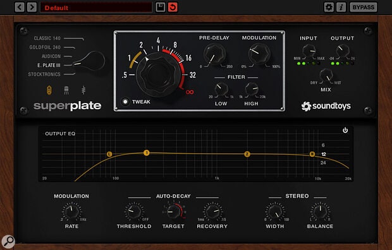The image size is (392, 250).
Task: Click the auto-decay RECOVERY knob
Action: pyautogui.click(x=212, y=211)
